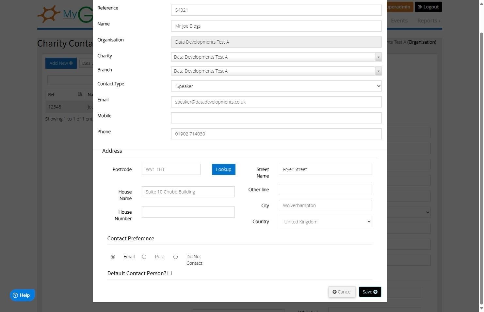Expand the Charity dropdown arrow
The image size is (484, 312).
pyautogui.click(x=378, y=57)
